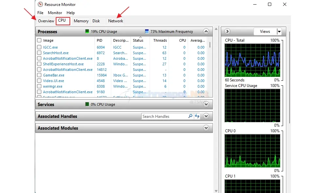The image size is (328, 193).
Task: Tick checkbox for AcrobatNotificationClient.exe with PID 14812
Action: (39, 70)
